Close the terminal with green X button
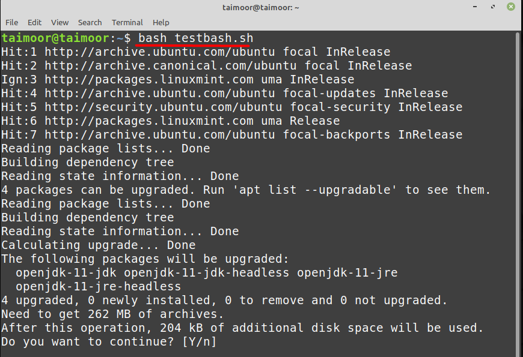The height and width of the screenshot is (357, 523). tap(510, 7)
